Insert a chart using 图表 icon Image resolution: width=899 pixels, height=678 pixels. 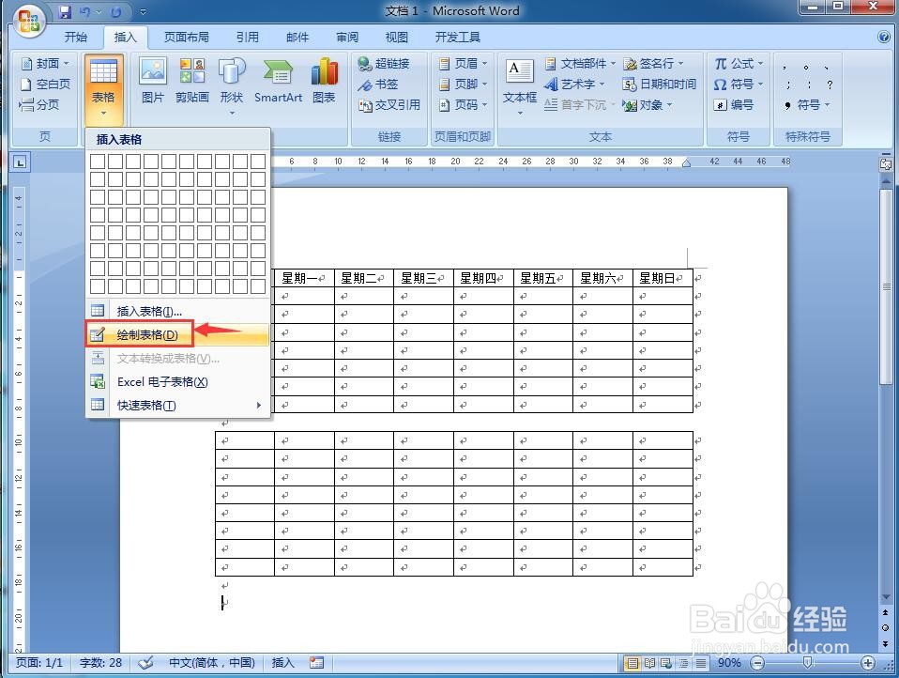click(324, 80)
